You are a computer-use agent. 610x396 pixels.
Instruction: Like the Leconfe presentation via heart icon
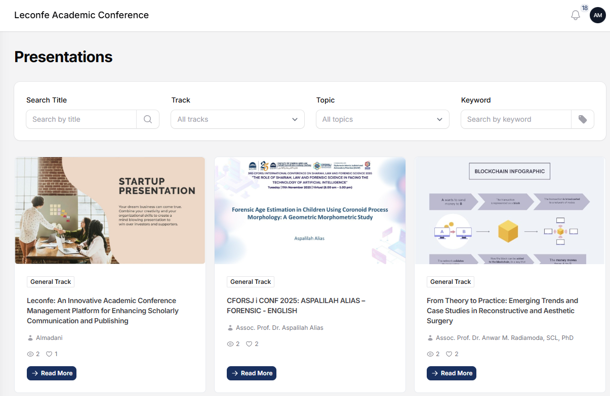coord(49,354)
